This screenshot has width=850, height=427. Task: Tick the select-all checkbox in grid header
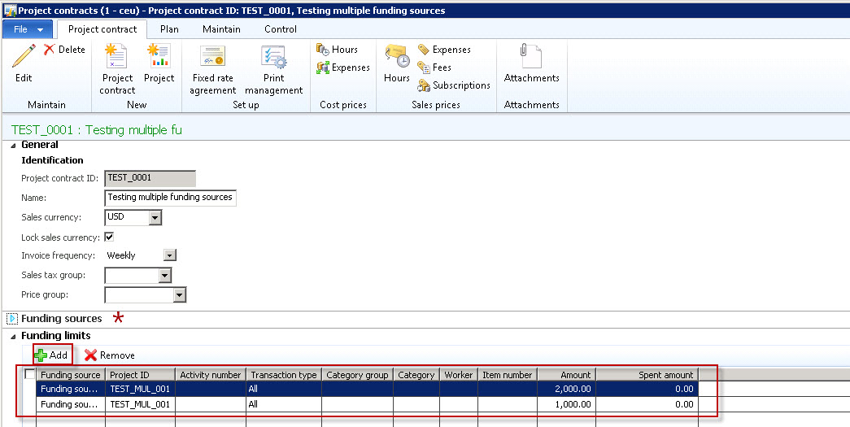(30, 375)
